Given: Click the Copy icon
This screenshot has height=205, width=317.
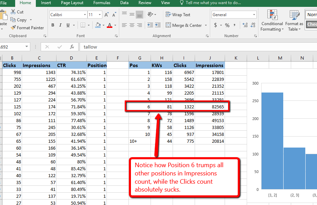Looking at the screenshot, I should pyautogui.click(x=13, y=20).
